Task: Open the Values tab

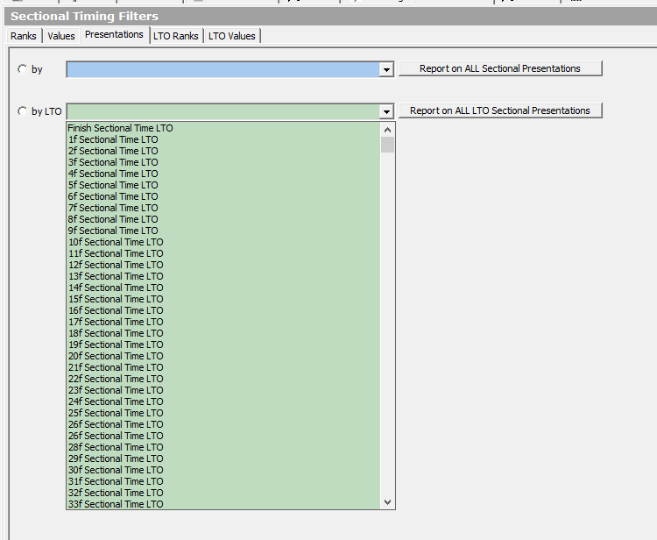Action: (61, 36)
